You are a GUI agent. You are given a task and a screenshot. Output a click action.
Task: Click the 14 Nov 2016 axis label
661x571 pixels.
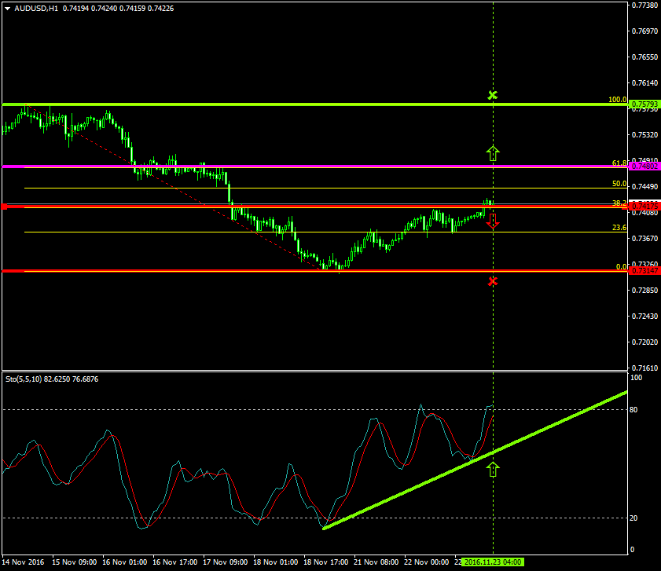pos(24,562)
